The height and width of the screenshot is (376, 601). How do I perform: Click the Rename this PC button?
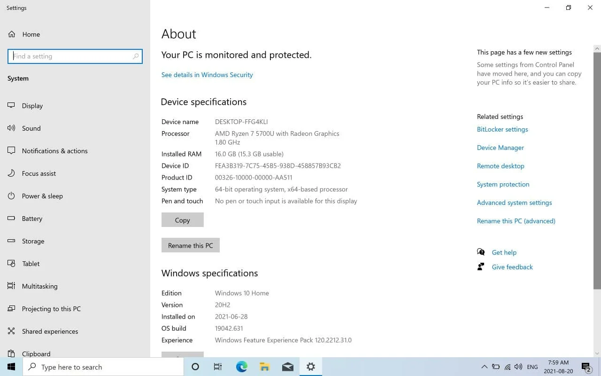(191, 245)
